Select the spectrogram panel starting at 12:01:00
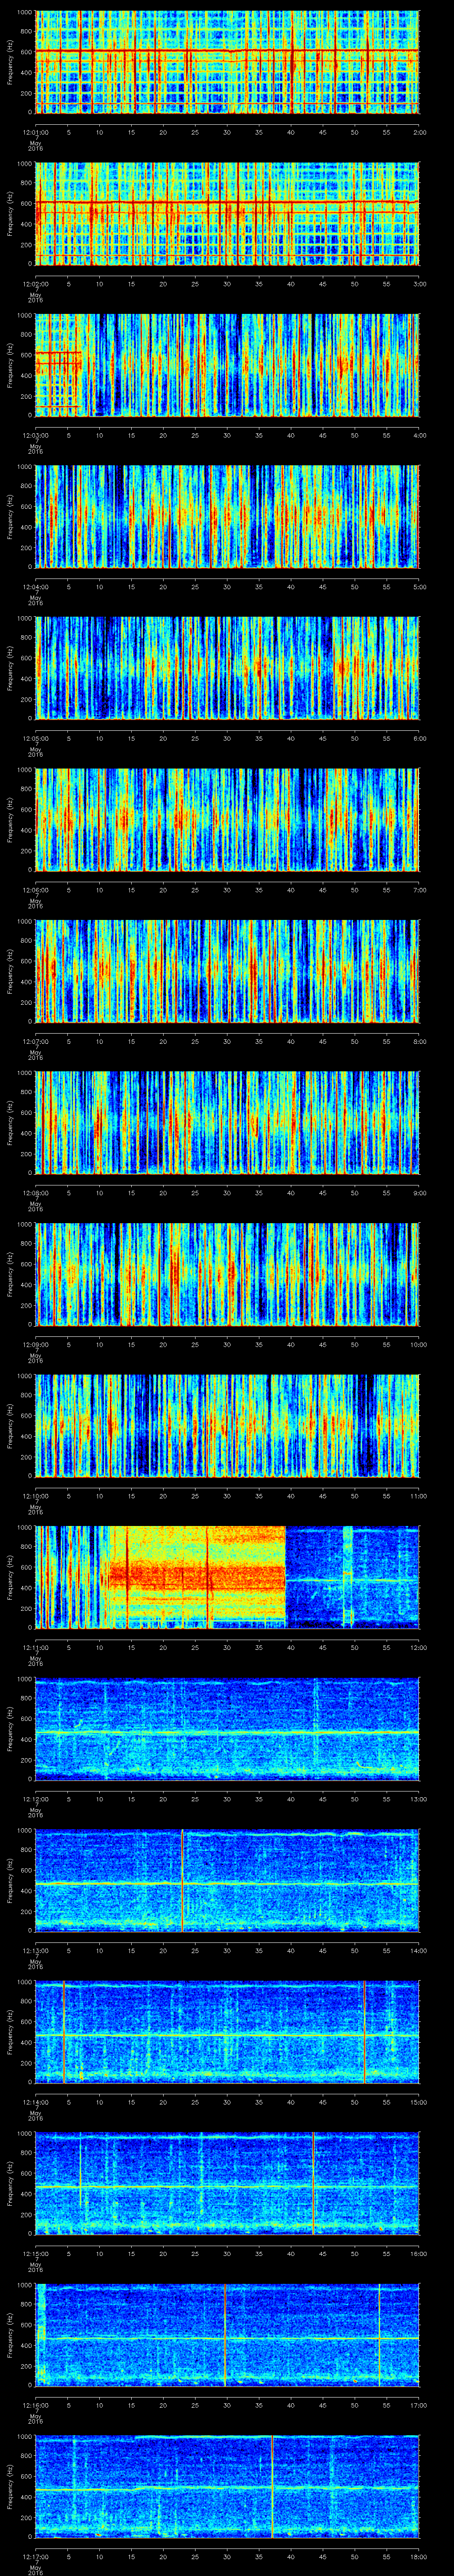Image resolution: width=454 pixels, height=2576 pixels. click(227, 62)
